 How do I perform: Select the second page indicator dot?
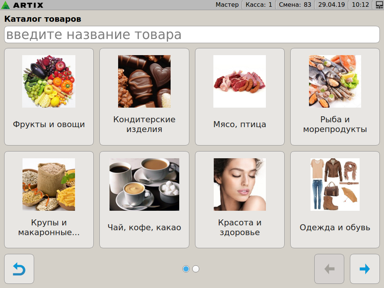[196, 269]
